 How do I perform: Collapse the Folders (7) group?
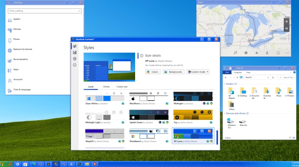pos(224,84)
